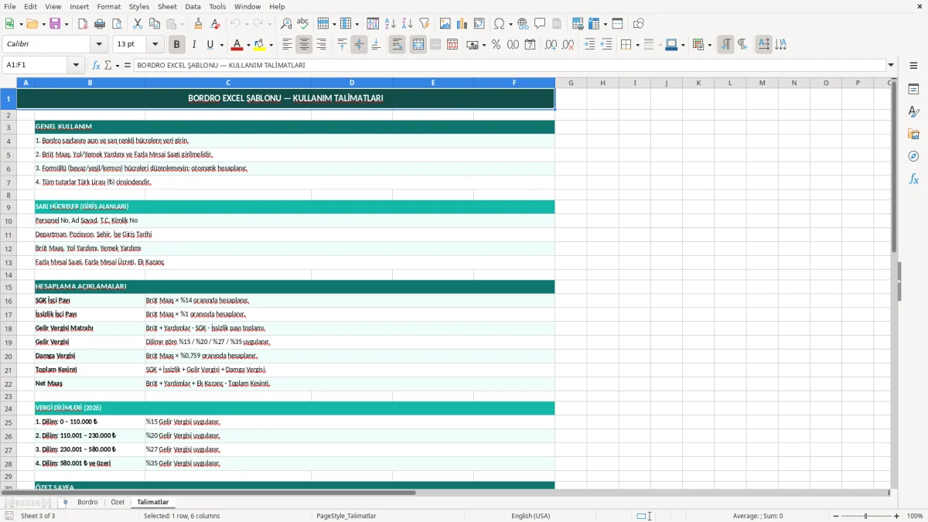Format as percent
Image resolution: width=928 pixels, height=522 pixels.
(x=496, y=45)
